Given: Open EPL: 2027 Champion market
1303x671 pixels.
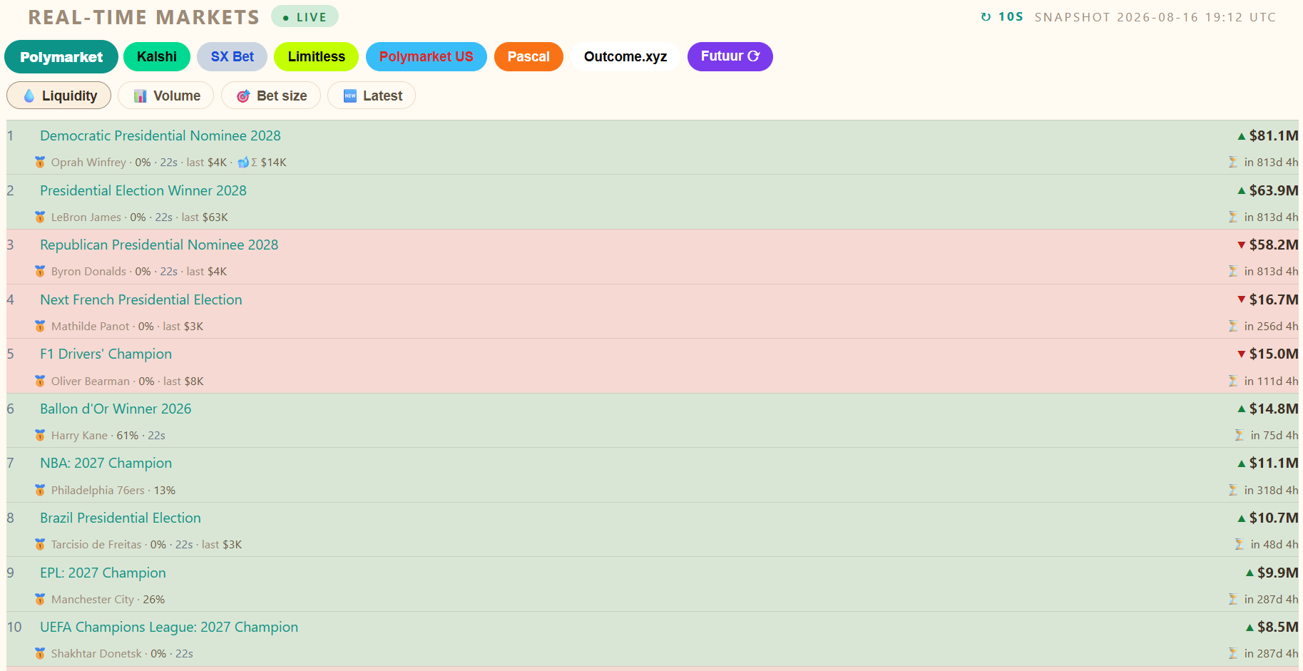Looking at the screenshot, I should click(103, 573).
